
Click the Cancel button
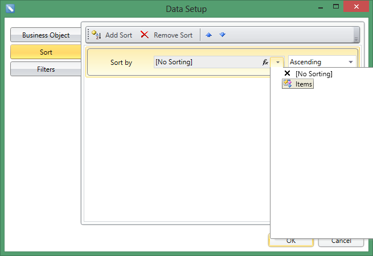point(341,241)
